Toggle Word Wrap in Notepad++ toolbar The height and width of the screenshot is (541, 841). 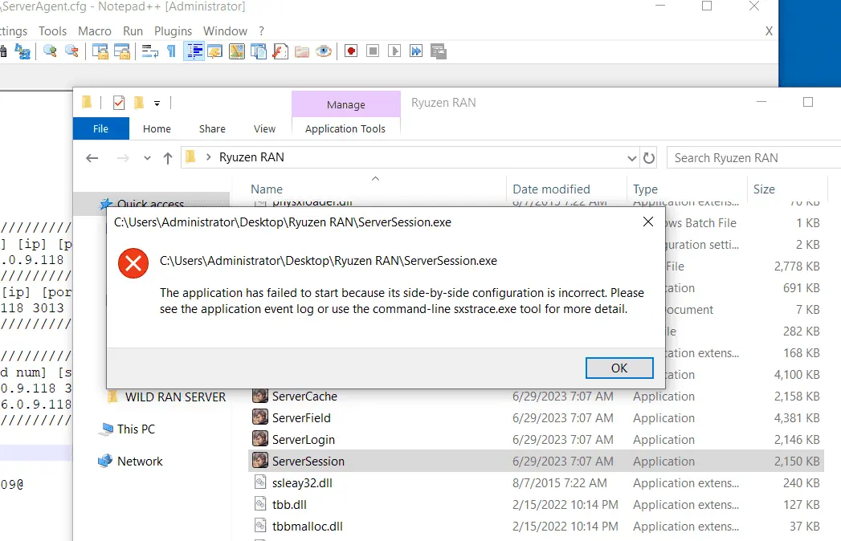[x=149, y=51]
